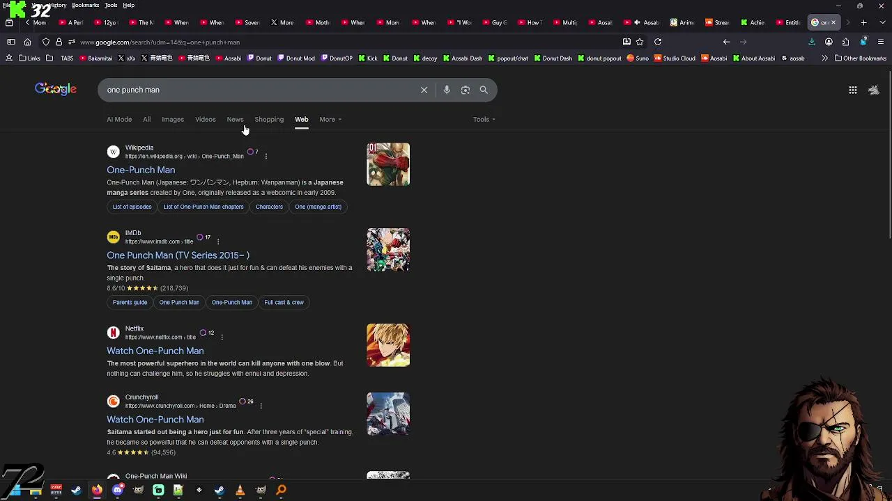Open the Bakamitai bookmark
This screenshot has height=501, width=892.
point(95,58)
